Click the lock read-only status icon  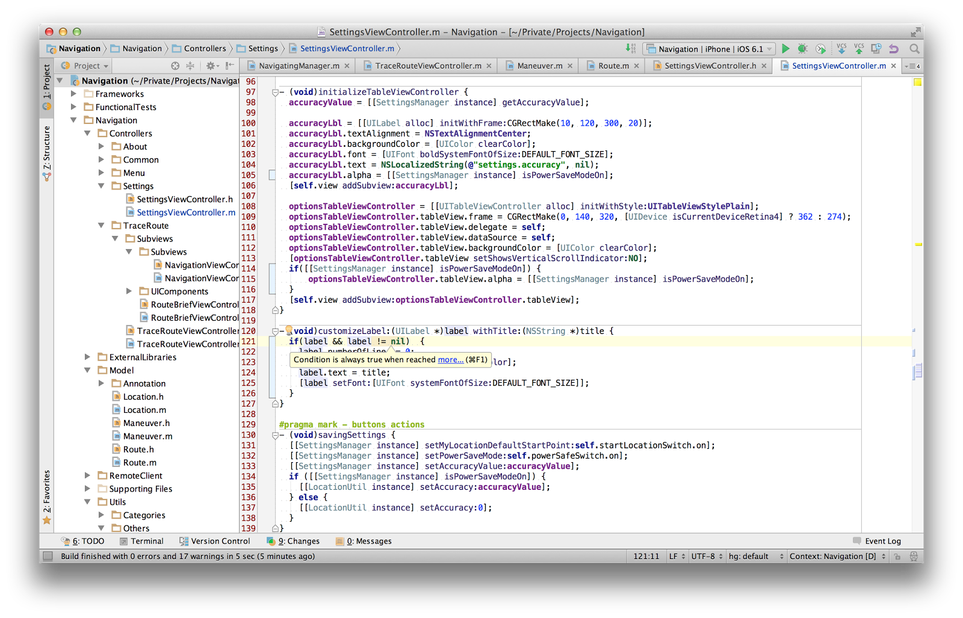(897, 557)
